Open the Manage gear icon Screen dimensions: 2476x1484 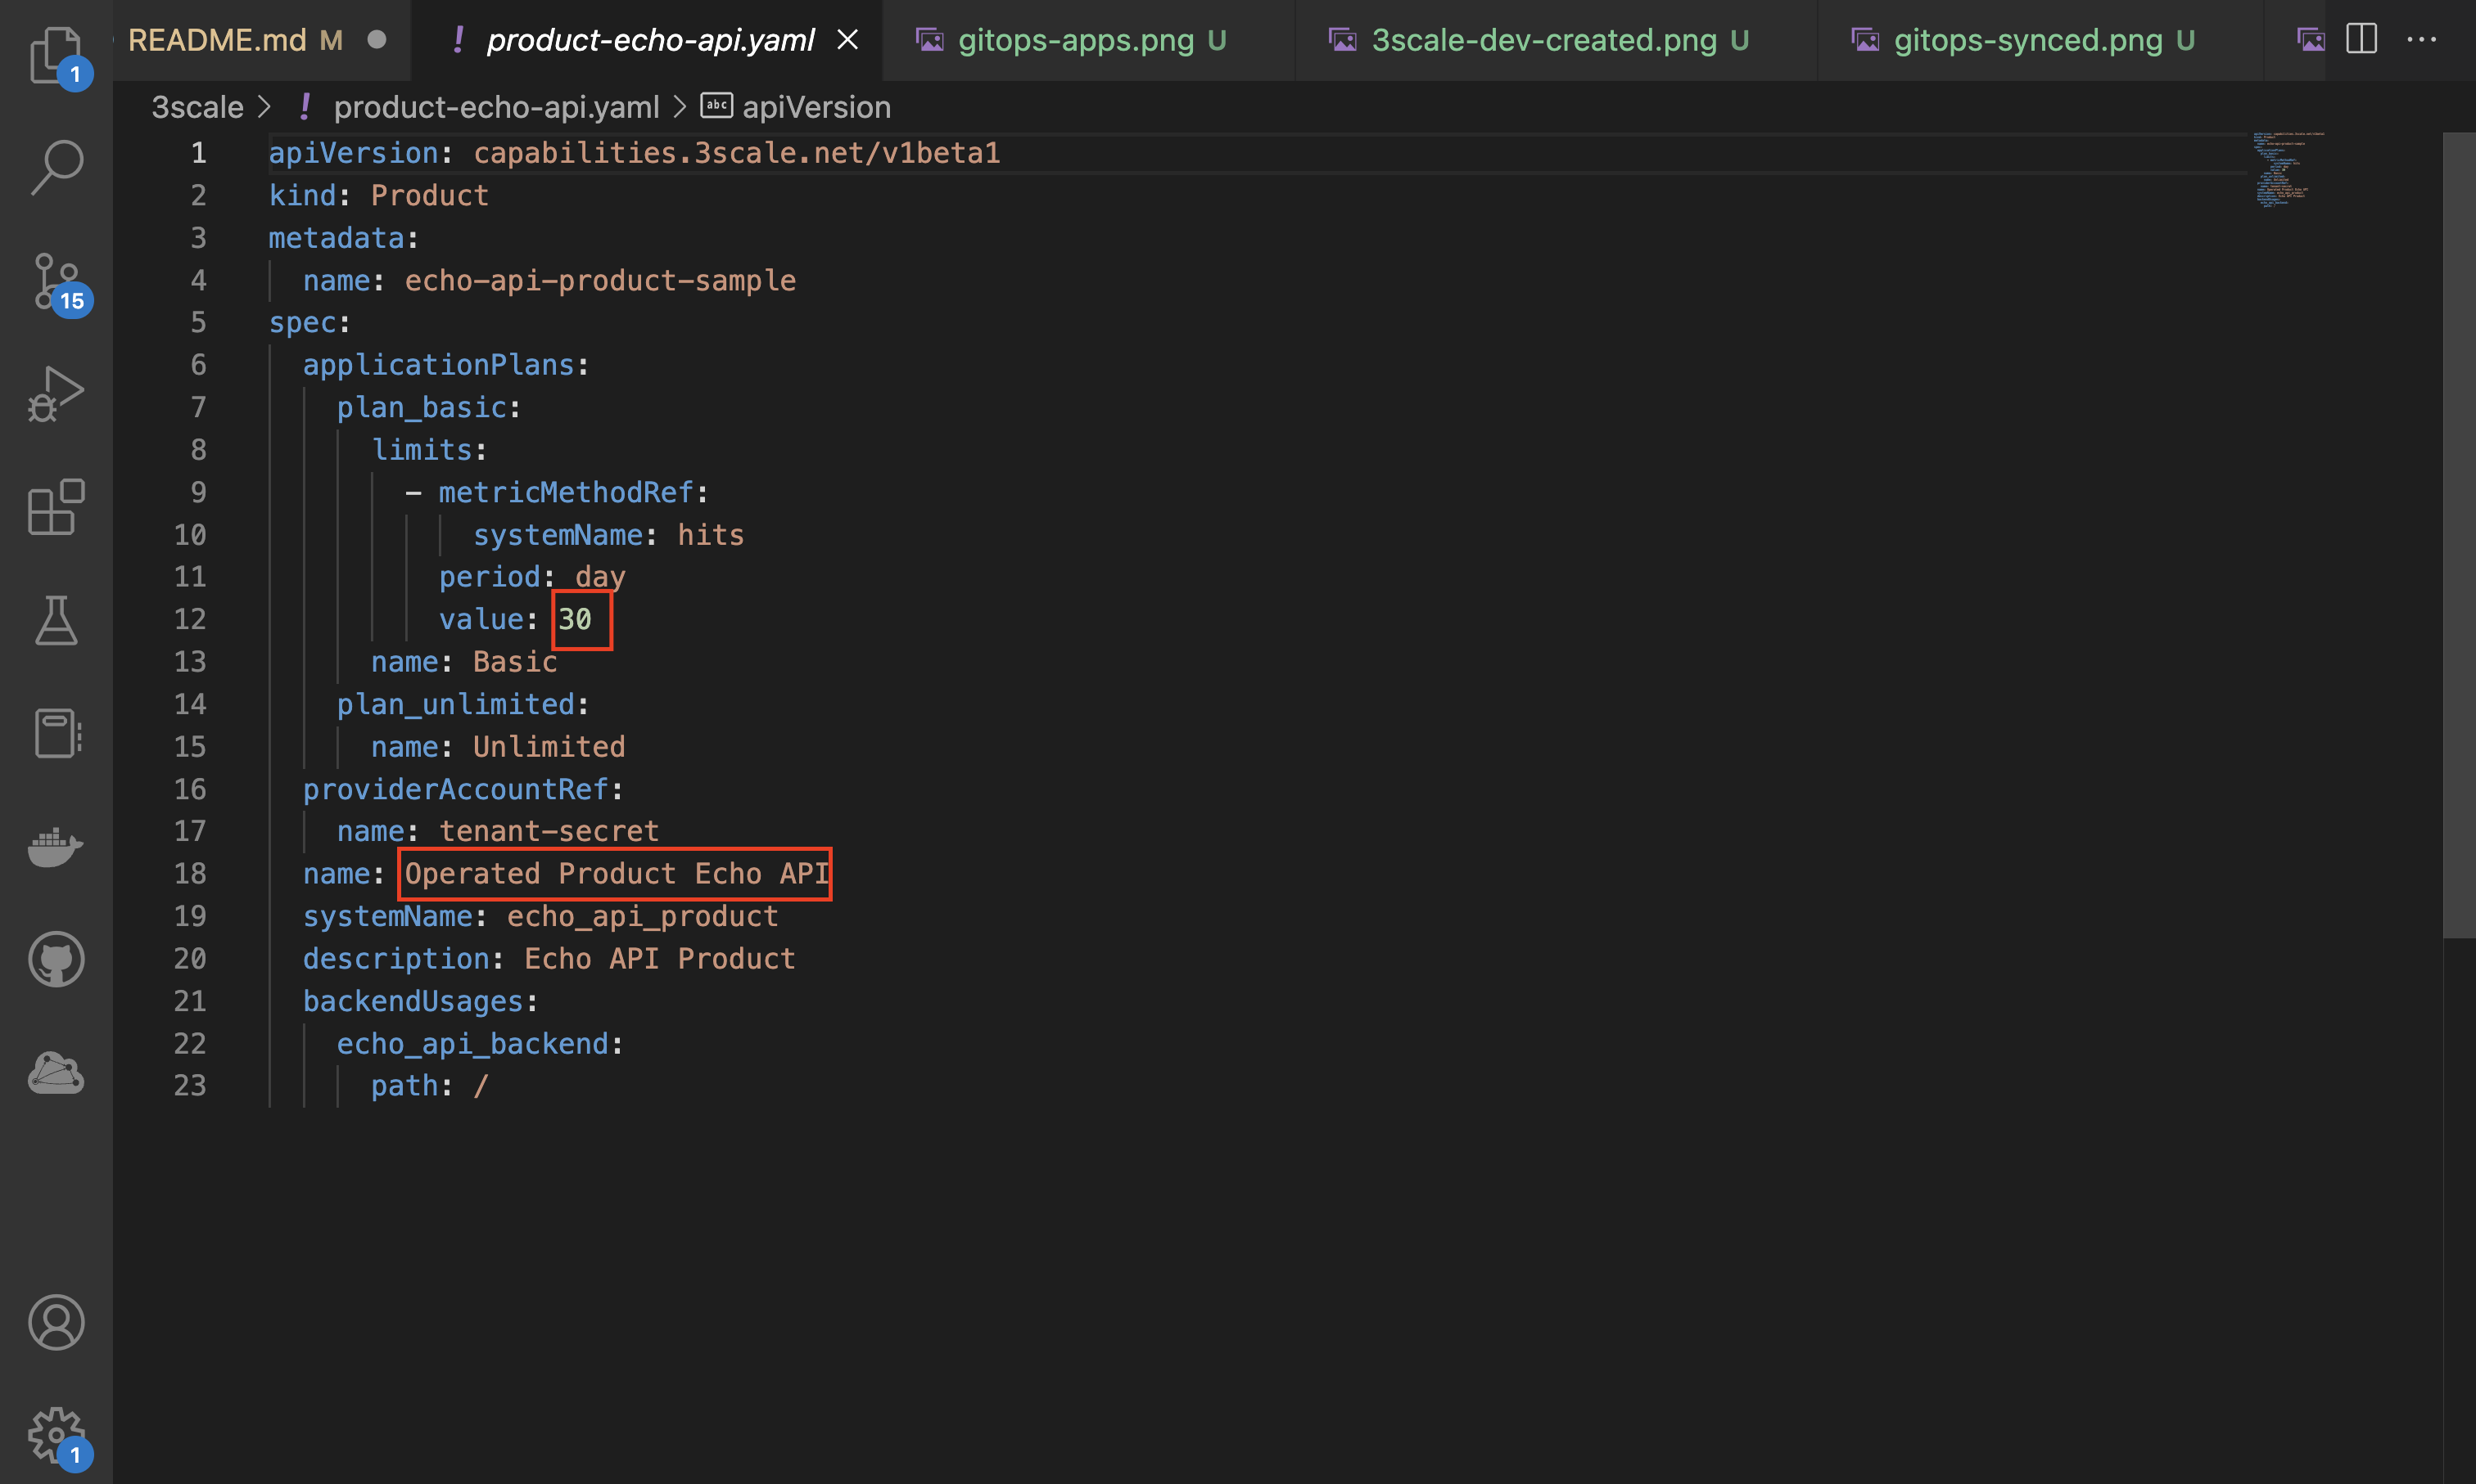pos(56,1435)
